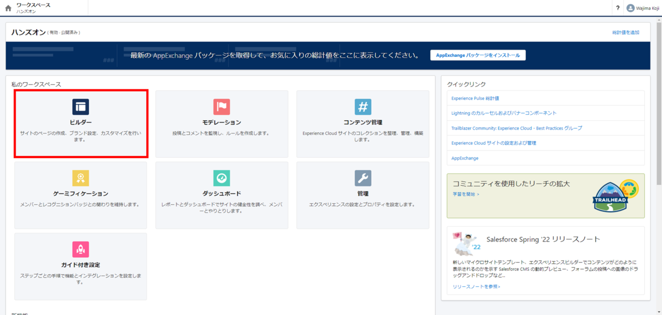Open Experience Cloud サイトの設定および管理 link
This screenshot has width=662, height=315.
coord(494,143)
